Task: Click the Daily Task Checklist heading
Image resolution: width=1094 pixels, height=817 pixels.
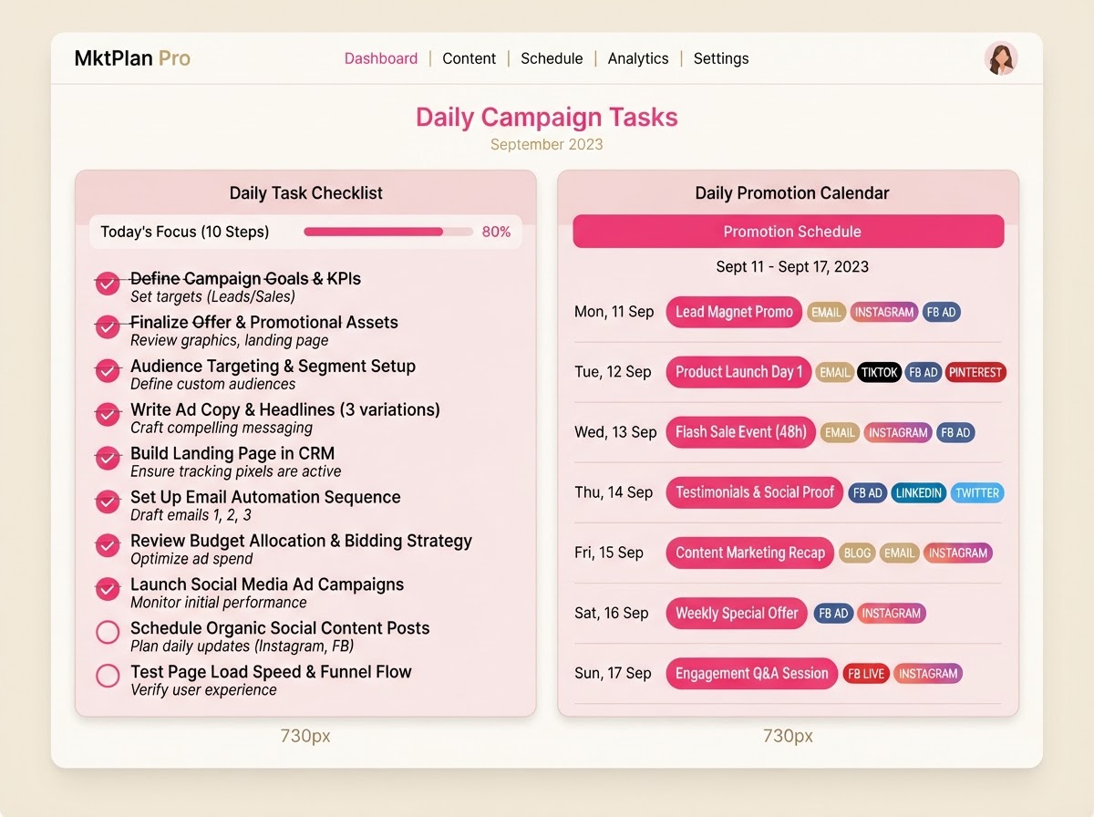Action: (306, 193)
